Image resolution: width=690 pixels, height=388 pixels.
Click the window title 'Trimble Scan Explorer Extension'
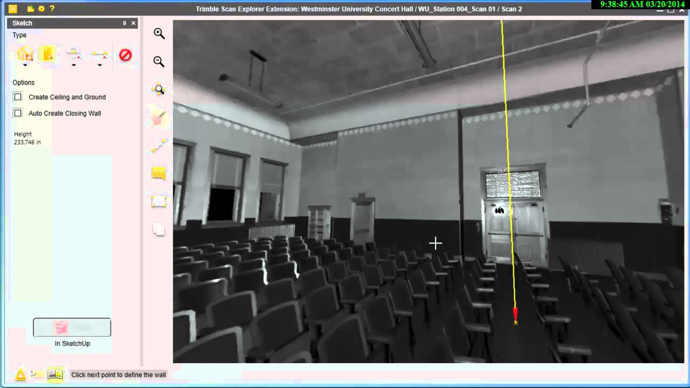pos(246,9)
